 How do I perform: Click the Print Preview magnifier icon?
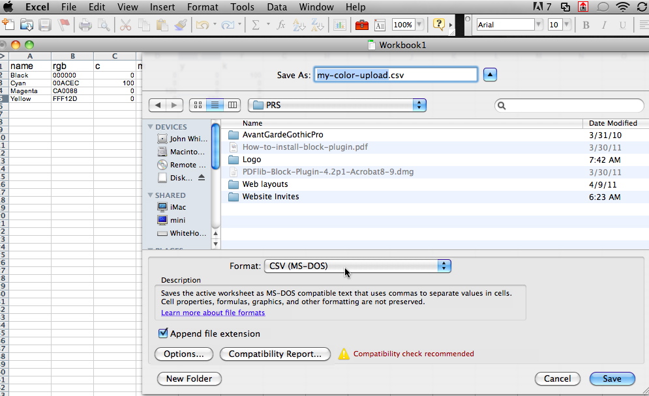coord(104,25)
